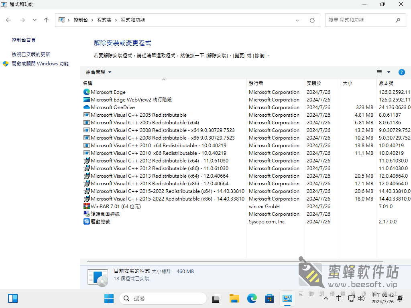411x308 pixels.
Task: Refresh the 程式和功能 list
Action: pyautogui.click(x=312, y=20)
